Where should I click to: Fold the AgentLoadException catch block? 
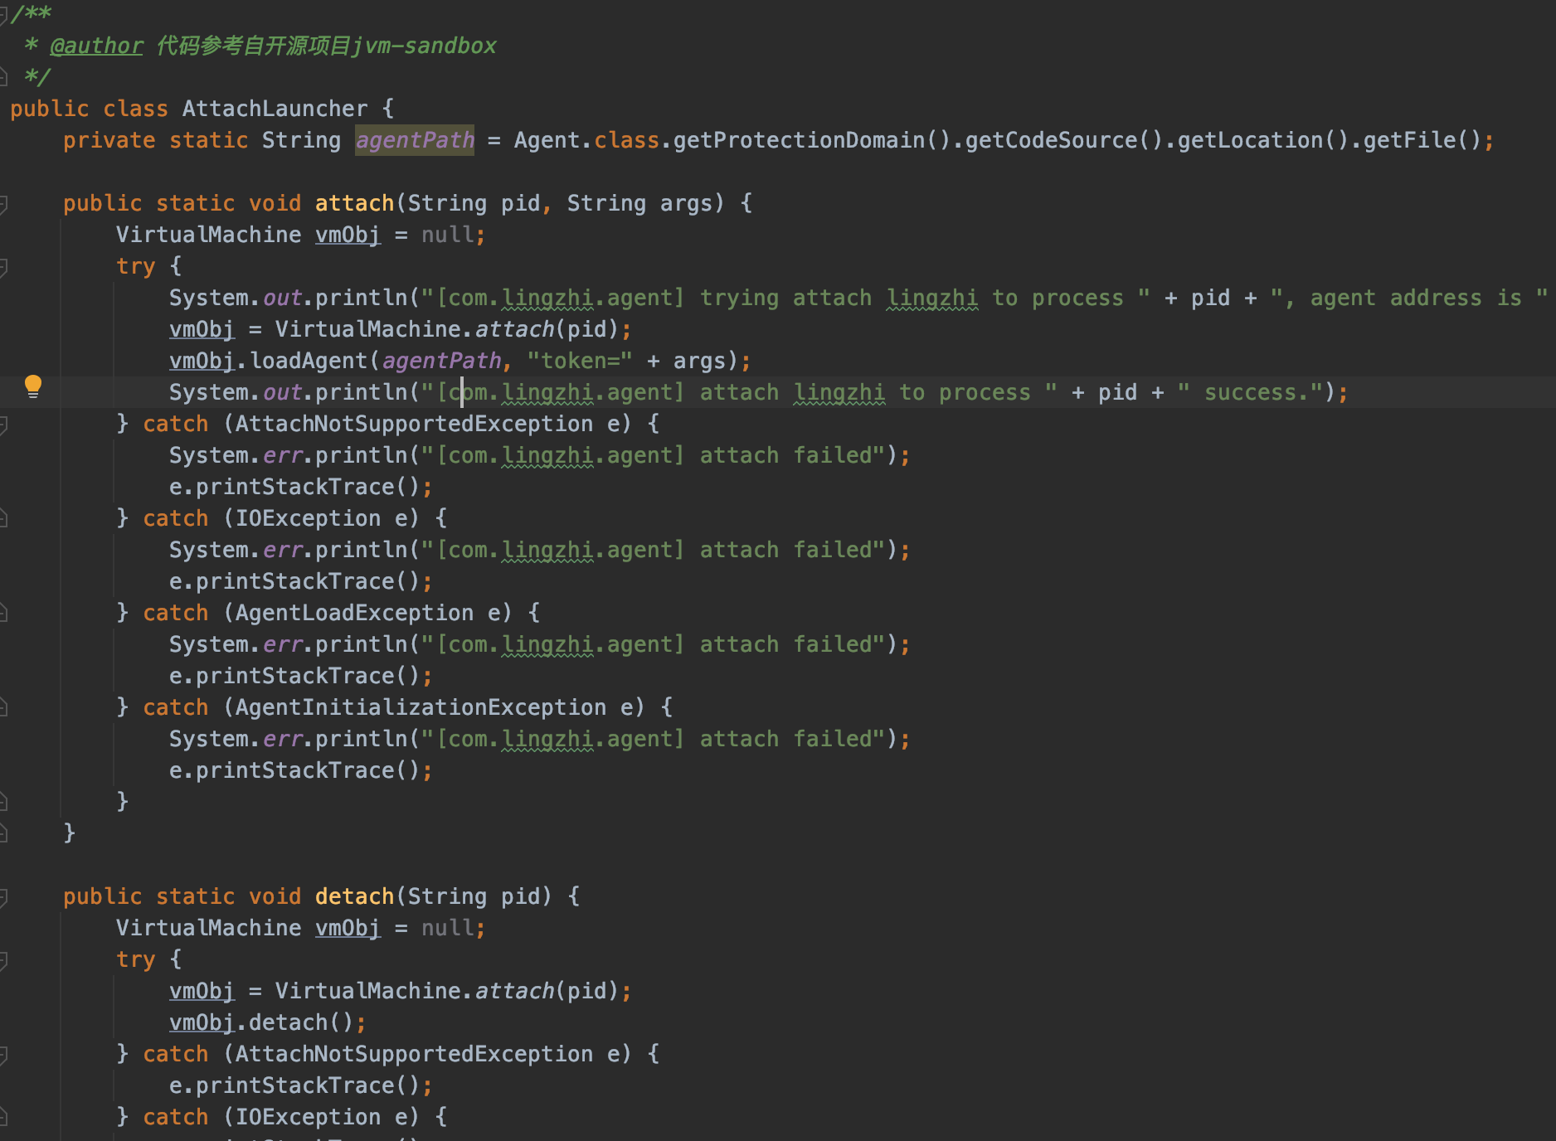3,614
